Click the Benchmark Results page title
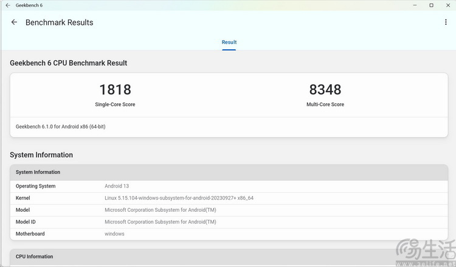This screenshot has width=456, height=267. (x=60, y=22)
